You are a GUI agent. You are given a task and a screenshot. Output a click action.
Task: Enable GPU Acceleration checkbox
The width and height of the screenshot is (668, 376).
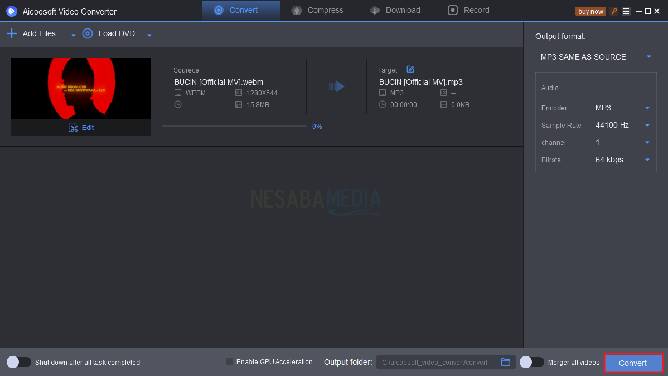pyautogui.click(x=229, y=362)
